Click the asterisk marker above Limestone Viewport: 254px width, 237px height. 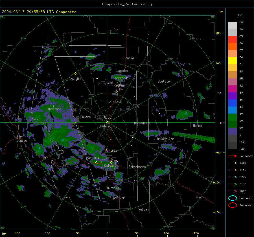[x=53, y=106]
